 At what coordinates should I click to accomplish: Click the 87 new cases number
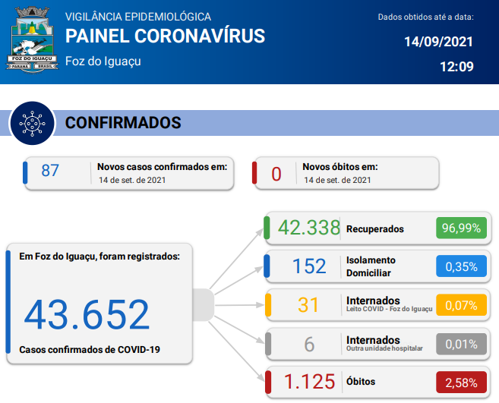pos(50,171)
